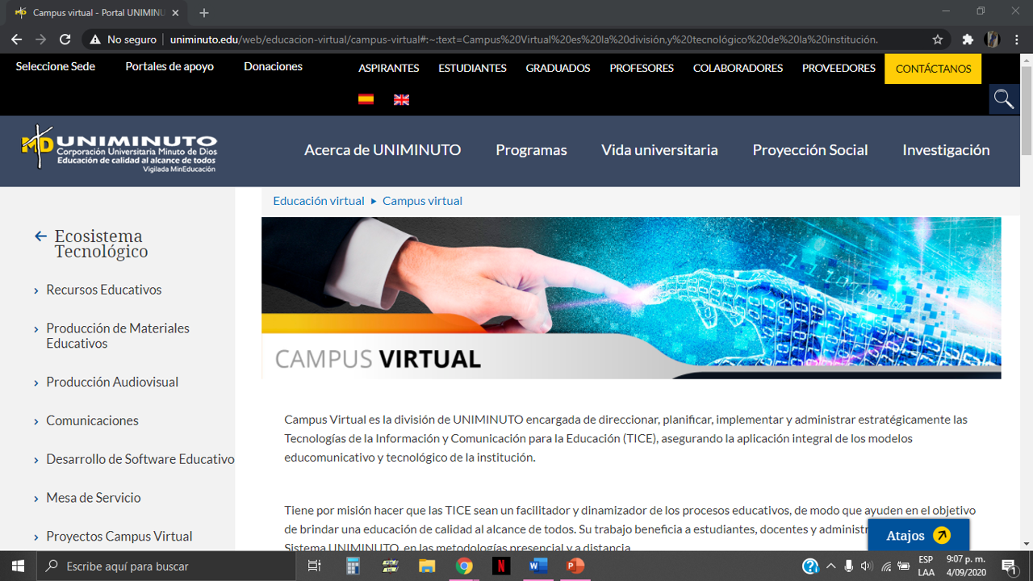This screenshot has width=1033, height=581.
Task: Open the ESTUDIANTES menu item
Action: point(472,69)
